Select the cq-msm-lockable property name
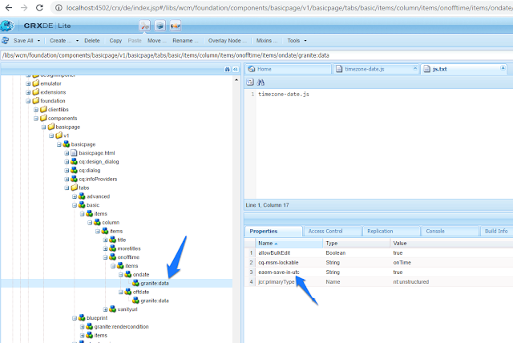This screenshot has height=343, width=513. 278,263
